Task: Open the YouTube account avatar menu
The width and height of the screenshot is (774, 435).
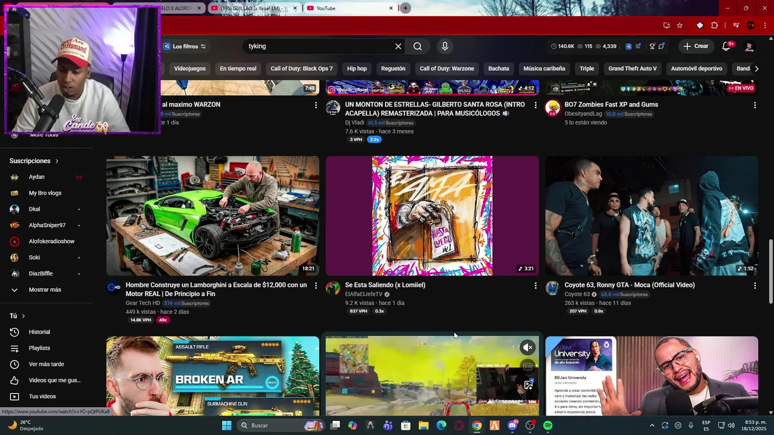Action: pos(749,47)
